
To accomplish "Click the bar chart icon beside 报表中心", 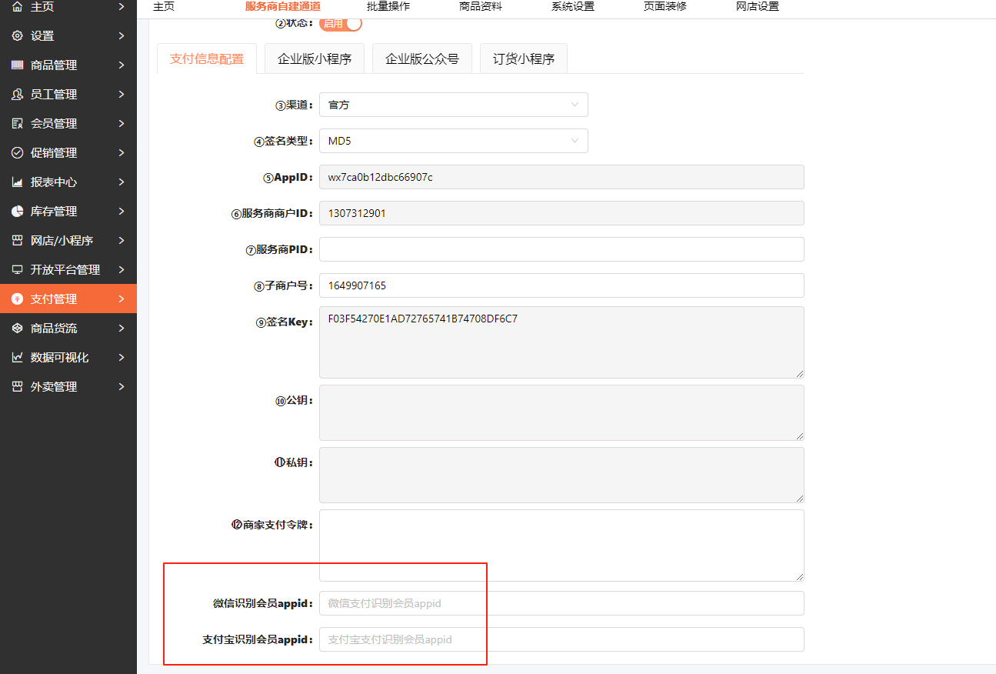I will point(17,182).
